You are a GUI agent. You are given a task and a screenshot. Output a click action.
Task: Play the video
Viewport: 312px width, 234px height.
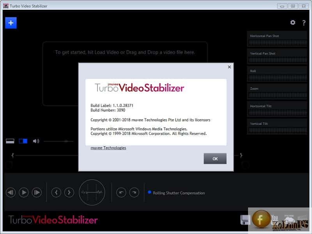coord(24,192)
